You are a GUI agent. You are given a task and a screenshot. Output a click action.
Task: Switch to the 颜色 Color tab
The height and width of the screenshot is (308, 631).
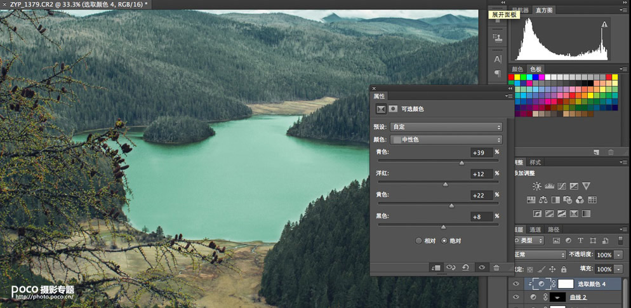[x=517, y=69]
